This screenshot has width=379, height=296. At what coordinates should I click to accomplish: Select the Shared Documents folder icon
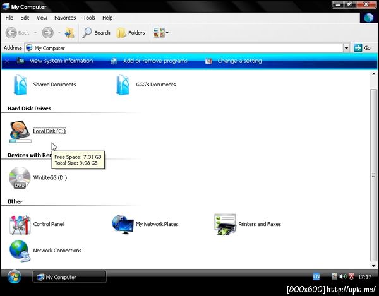coord(20,85)
